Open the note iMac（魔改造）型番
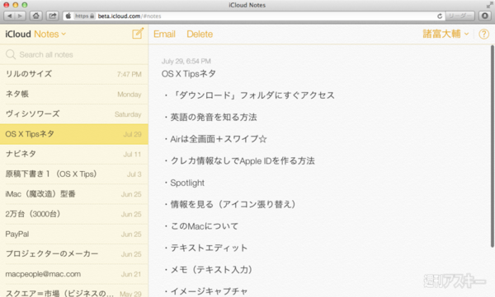The width and height of the screenshot is (495, 297). 74,194
